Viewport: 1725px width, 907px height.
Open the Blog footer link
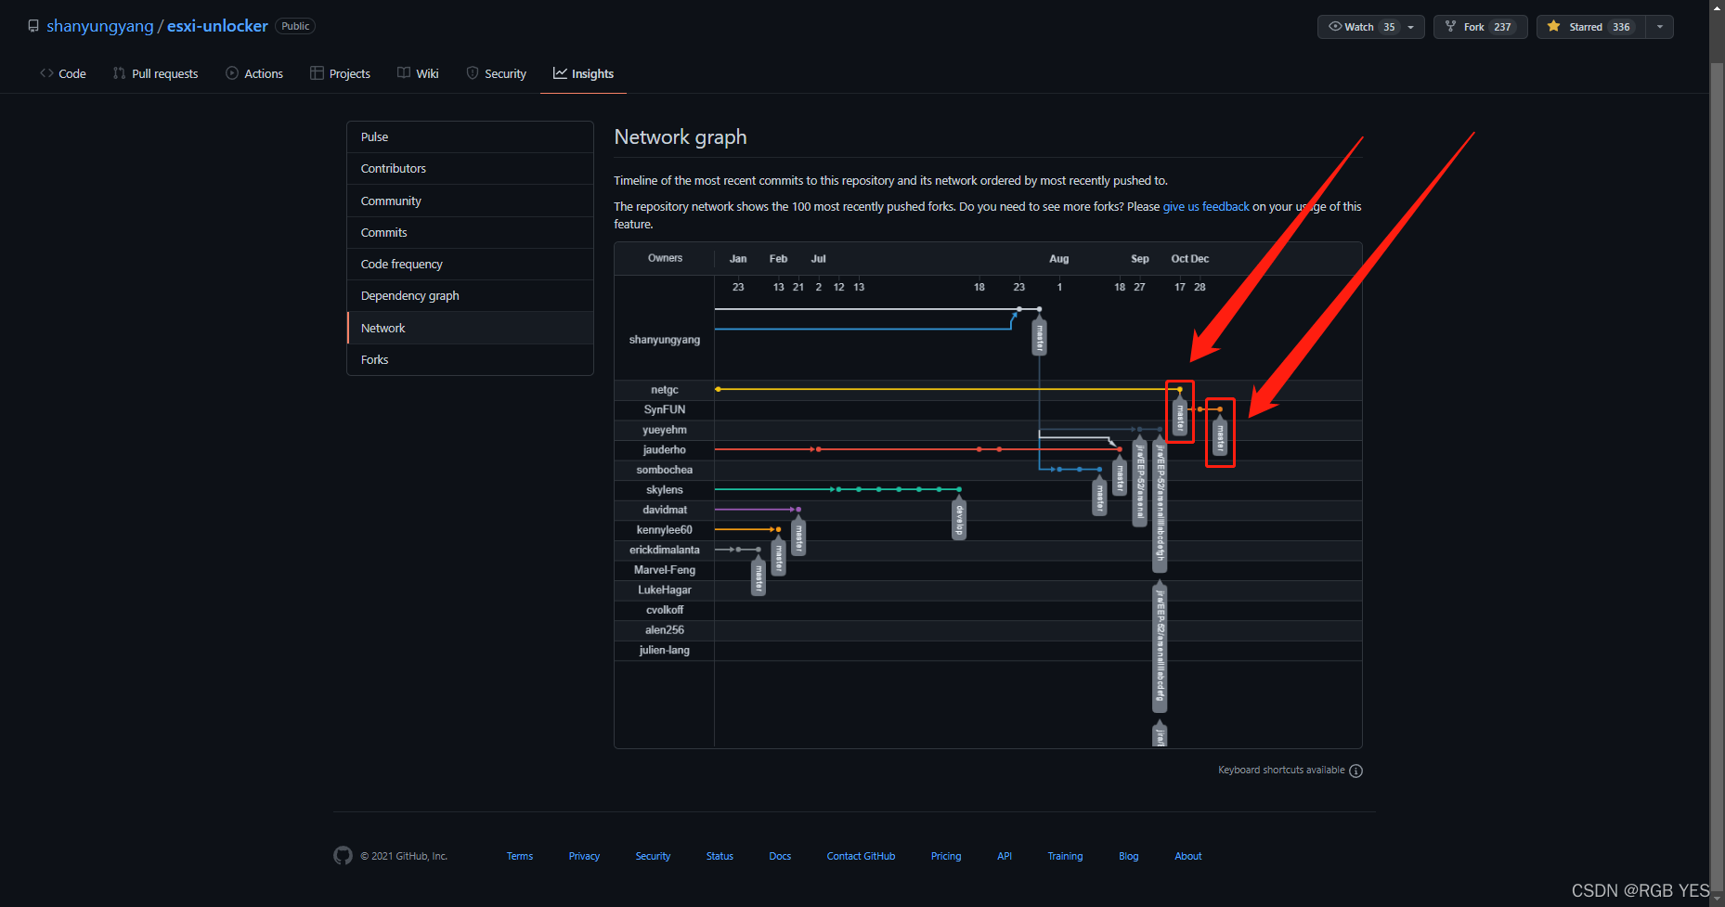(1128, 856)
